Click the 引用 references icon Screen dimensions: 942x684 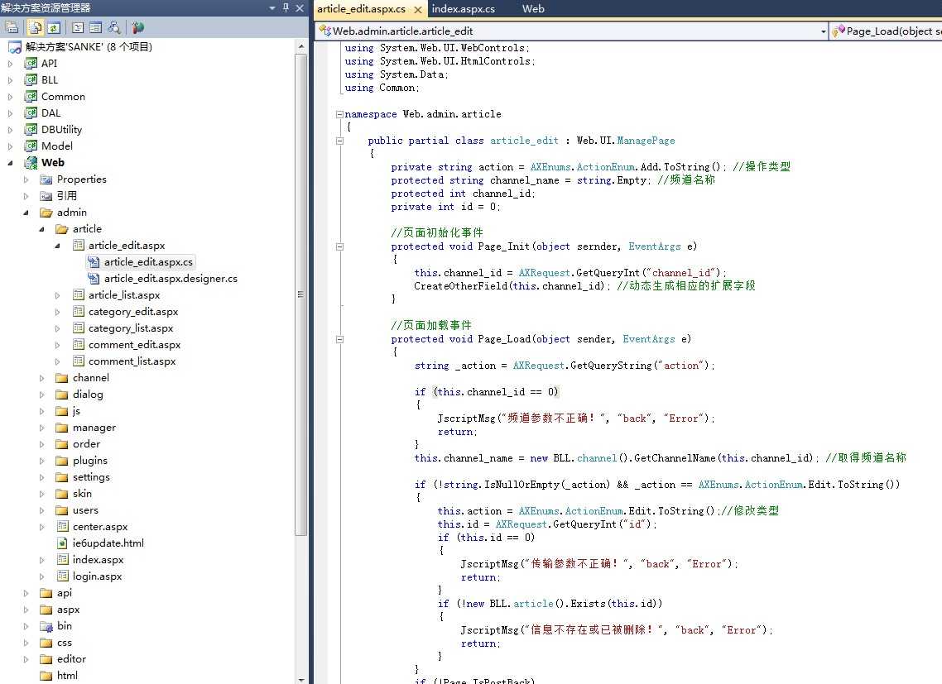[x=46, y=196]
